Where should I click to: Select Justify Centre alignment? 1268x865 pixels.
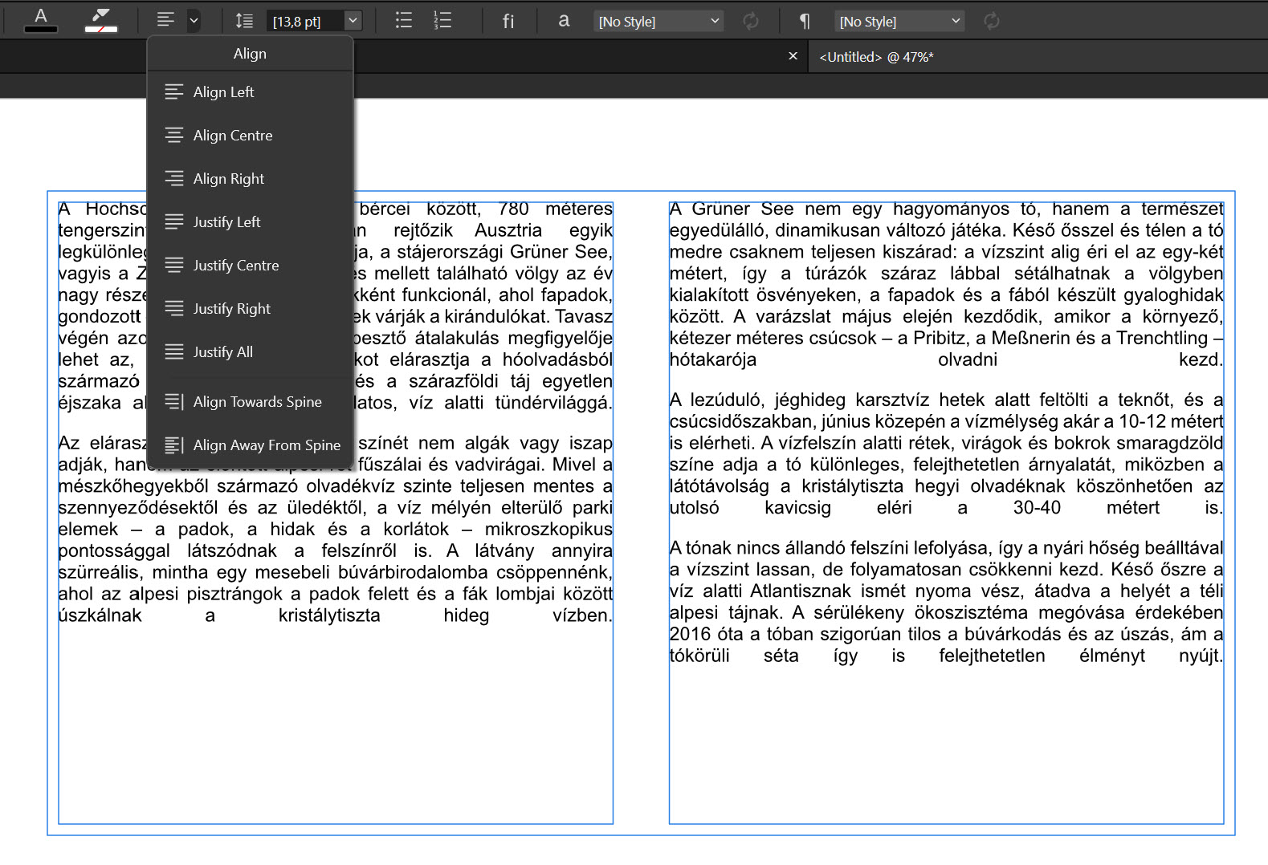250,266
